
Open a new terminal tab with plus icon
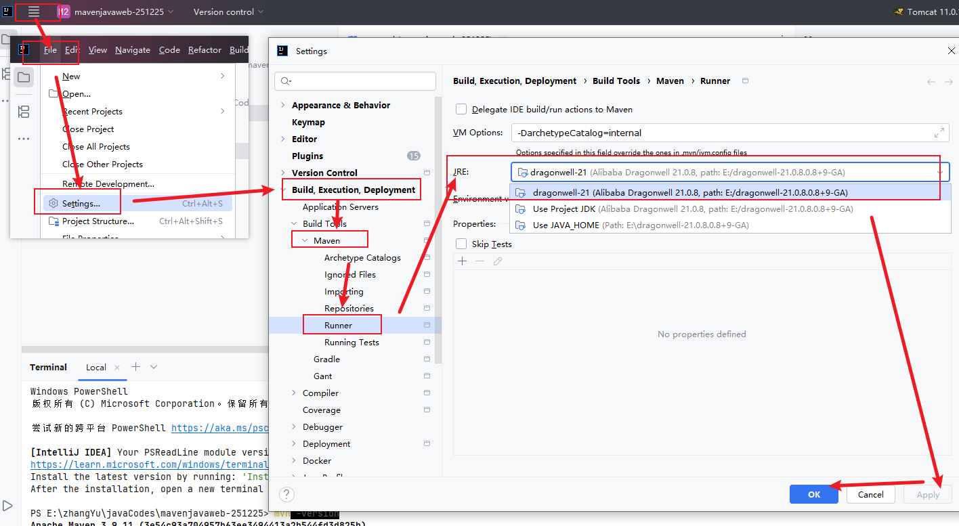(x=135, y=367)
